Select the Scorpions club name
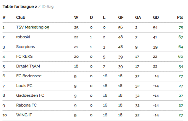Image resolution: width=188 pixels, height=121 pixels. click(x=25, y=47)
